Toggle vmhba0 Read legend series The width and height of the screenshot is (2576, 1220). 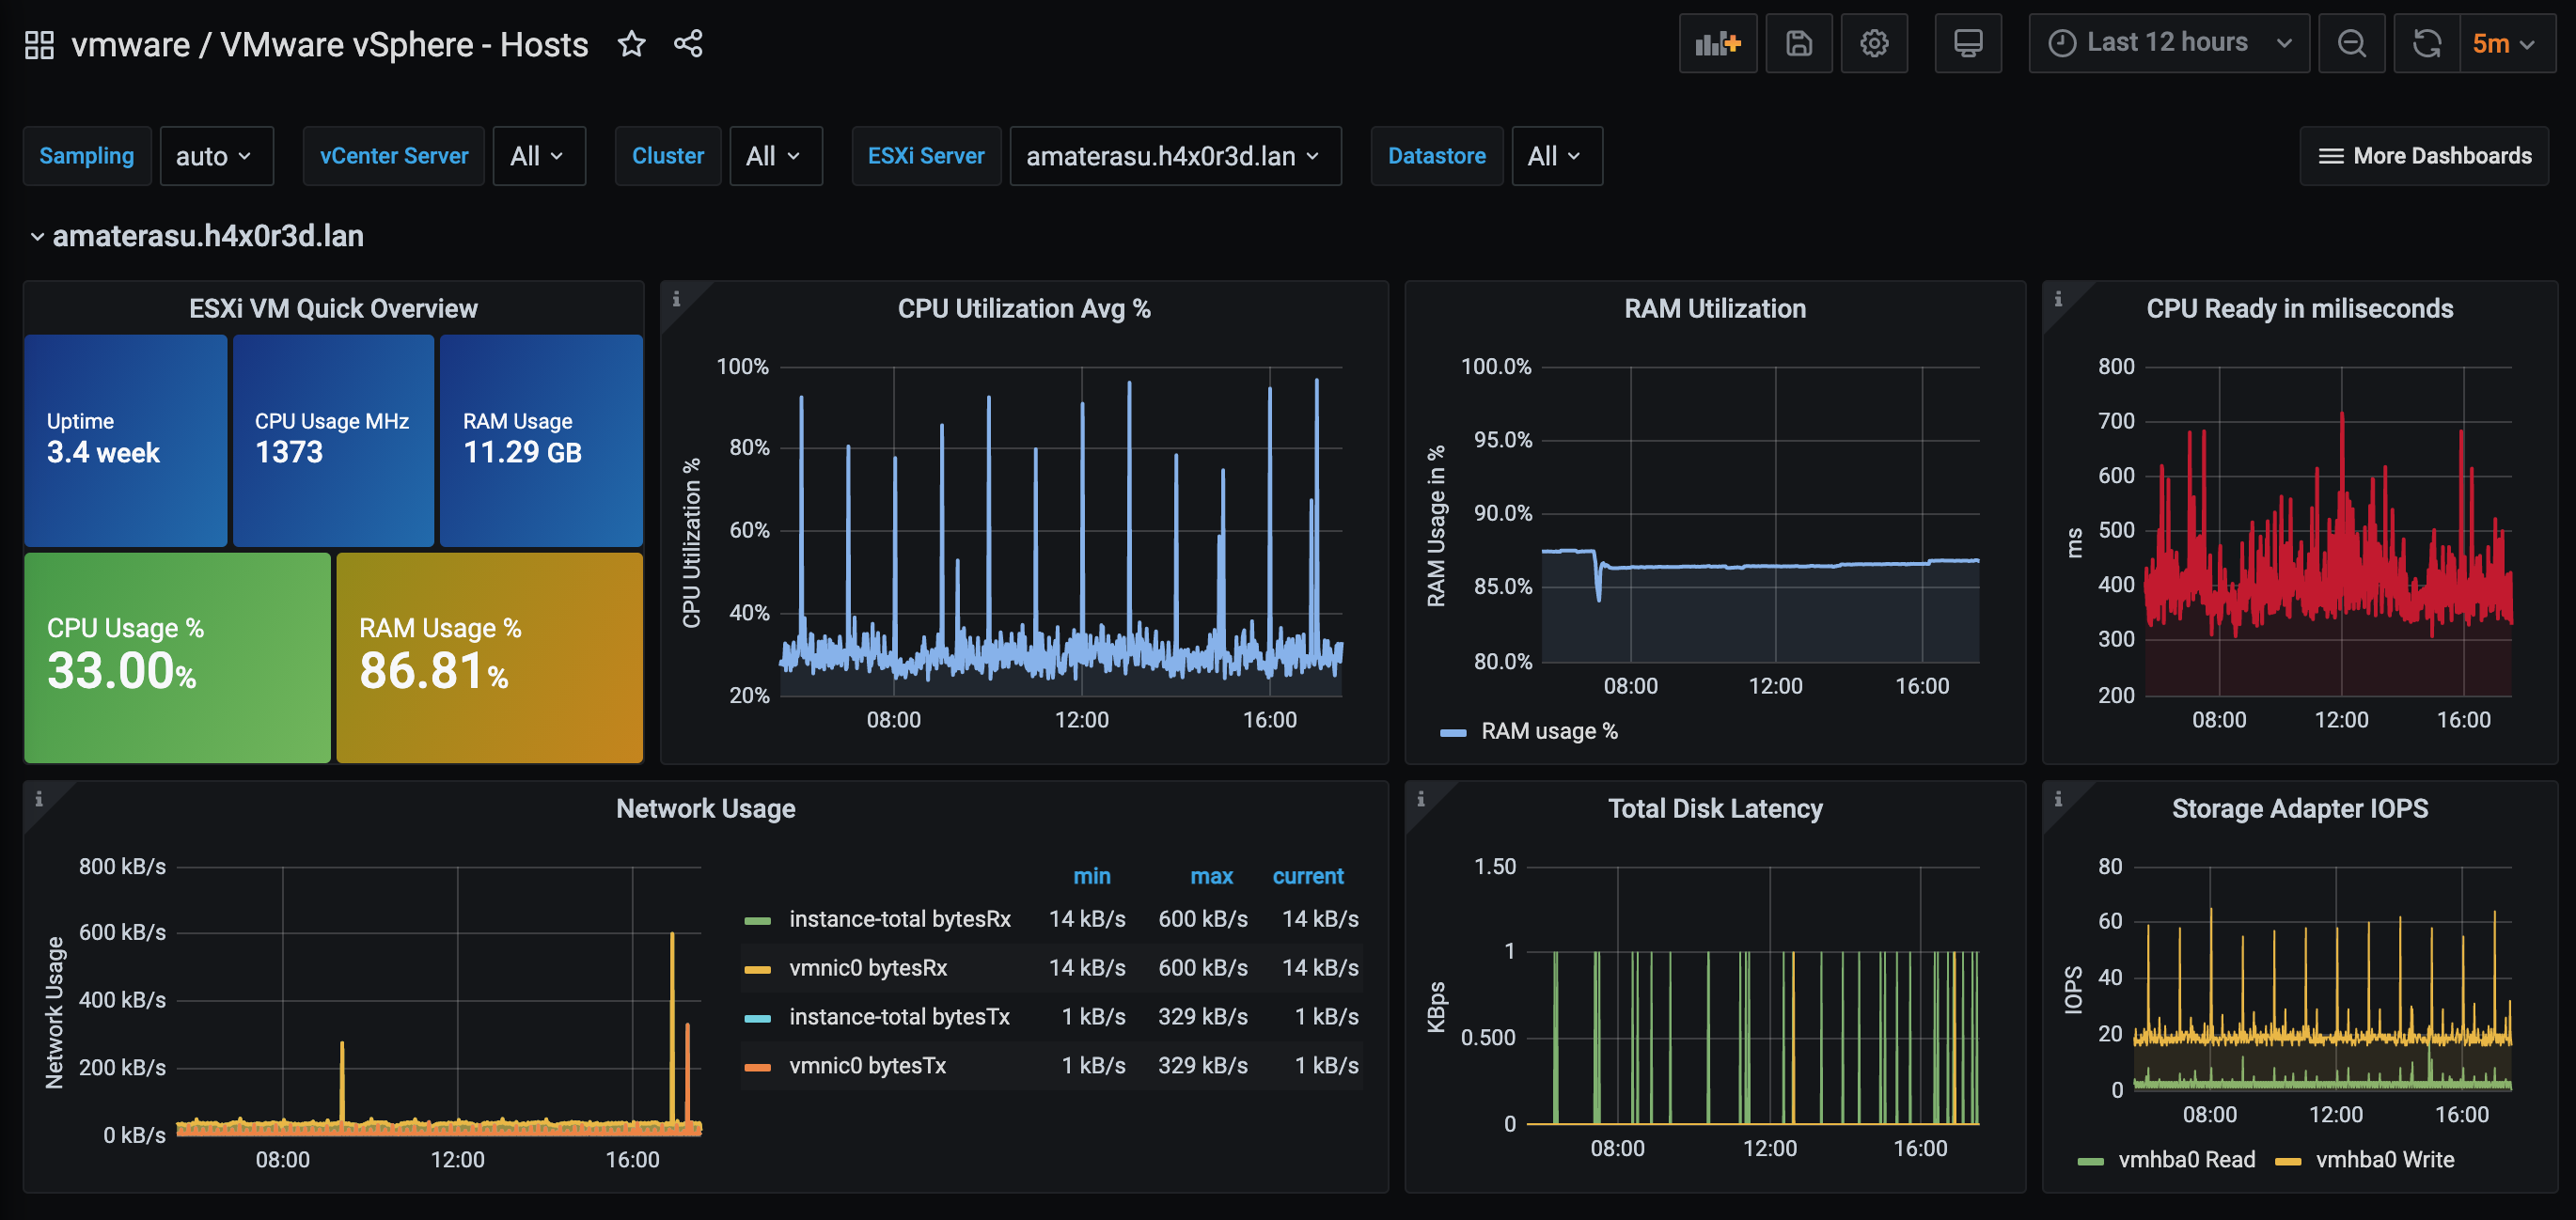(x=2186, y=1160)
